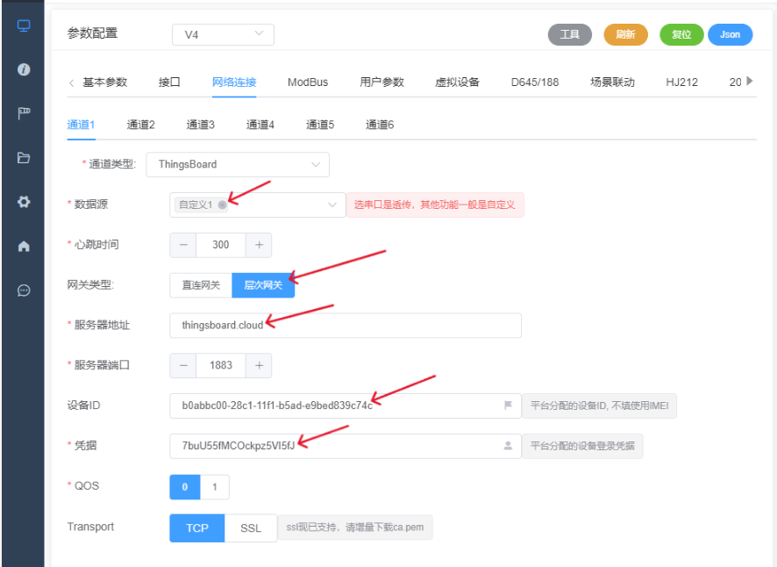Screen dimensions: 777x567
Task: Expand the 数据源 dropdown arrow
Action: tap(332, 205)
